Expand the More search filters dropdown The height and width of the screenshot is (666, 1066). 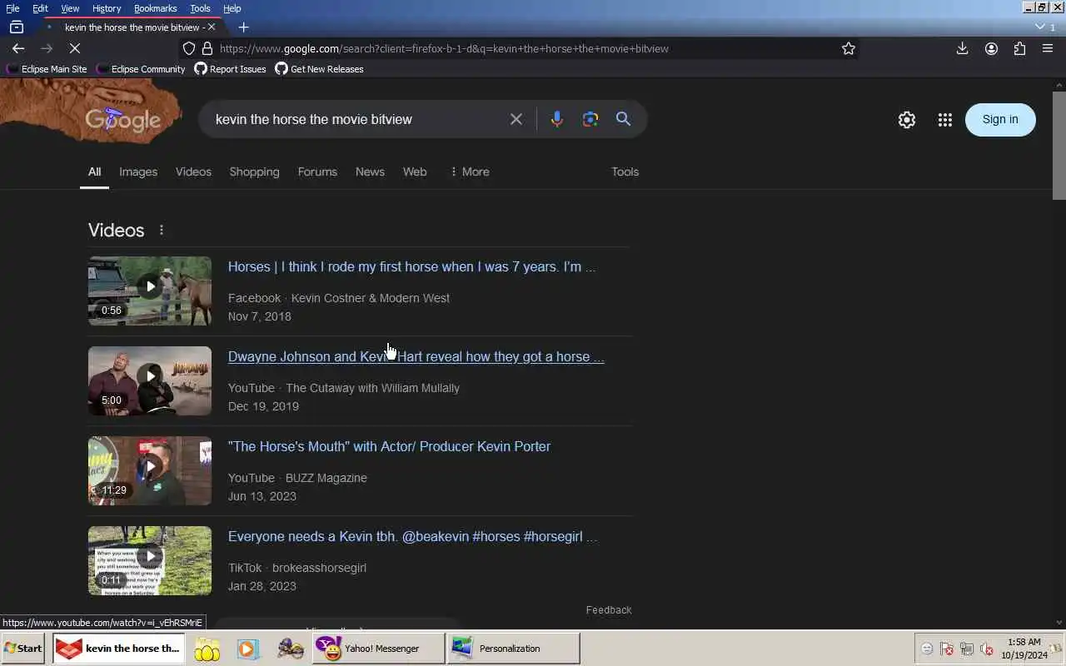[470, 171]
